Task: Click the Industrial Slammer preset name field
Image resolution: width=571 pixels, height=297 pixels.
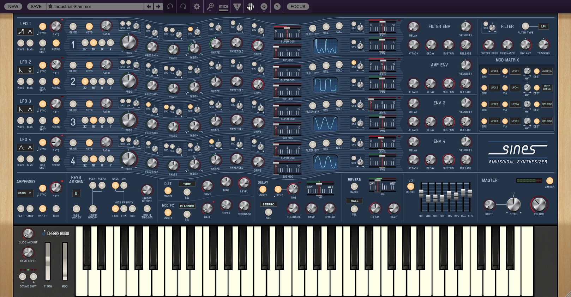Action: click(98, 6)
